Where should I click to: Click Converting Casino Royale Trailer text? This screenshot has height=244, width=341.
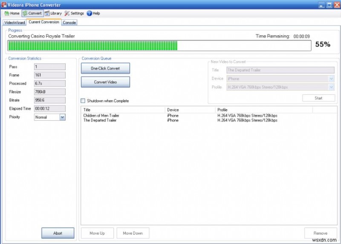pyautogui.click(x=41, y=36)
